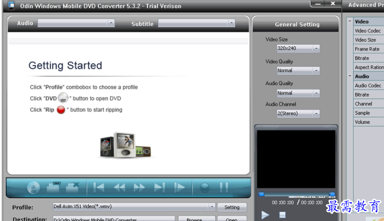The height and width of the screenshot is (221, 384).
Task: Select Audio Codec in the Advanced settings list
Action: pos(369,85)
